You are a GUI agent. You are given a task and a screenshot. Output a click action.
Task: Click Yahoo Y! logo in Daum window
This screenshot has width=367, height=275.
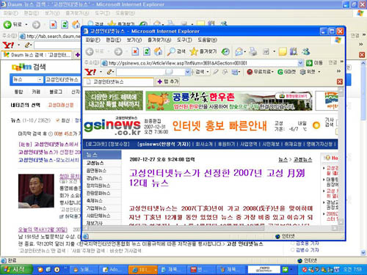8,45
